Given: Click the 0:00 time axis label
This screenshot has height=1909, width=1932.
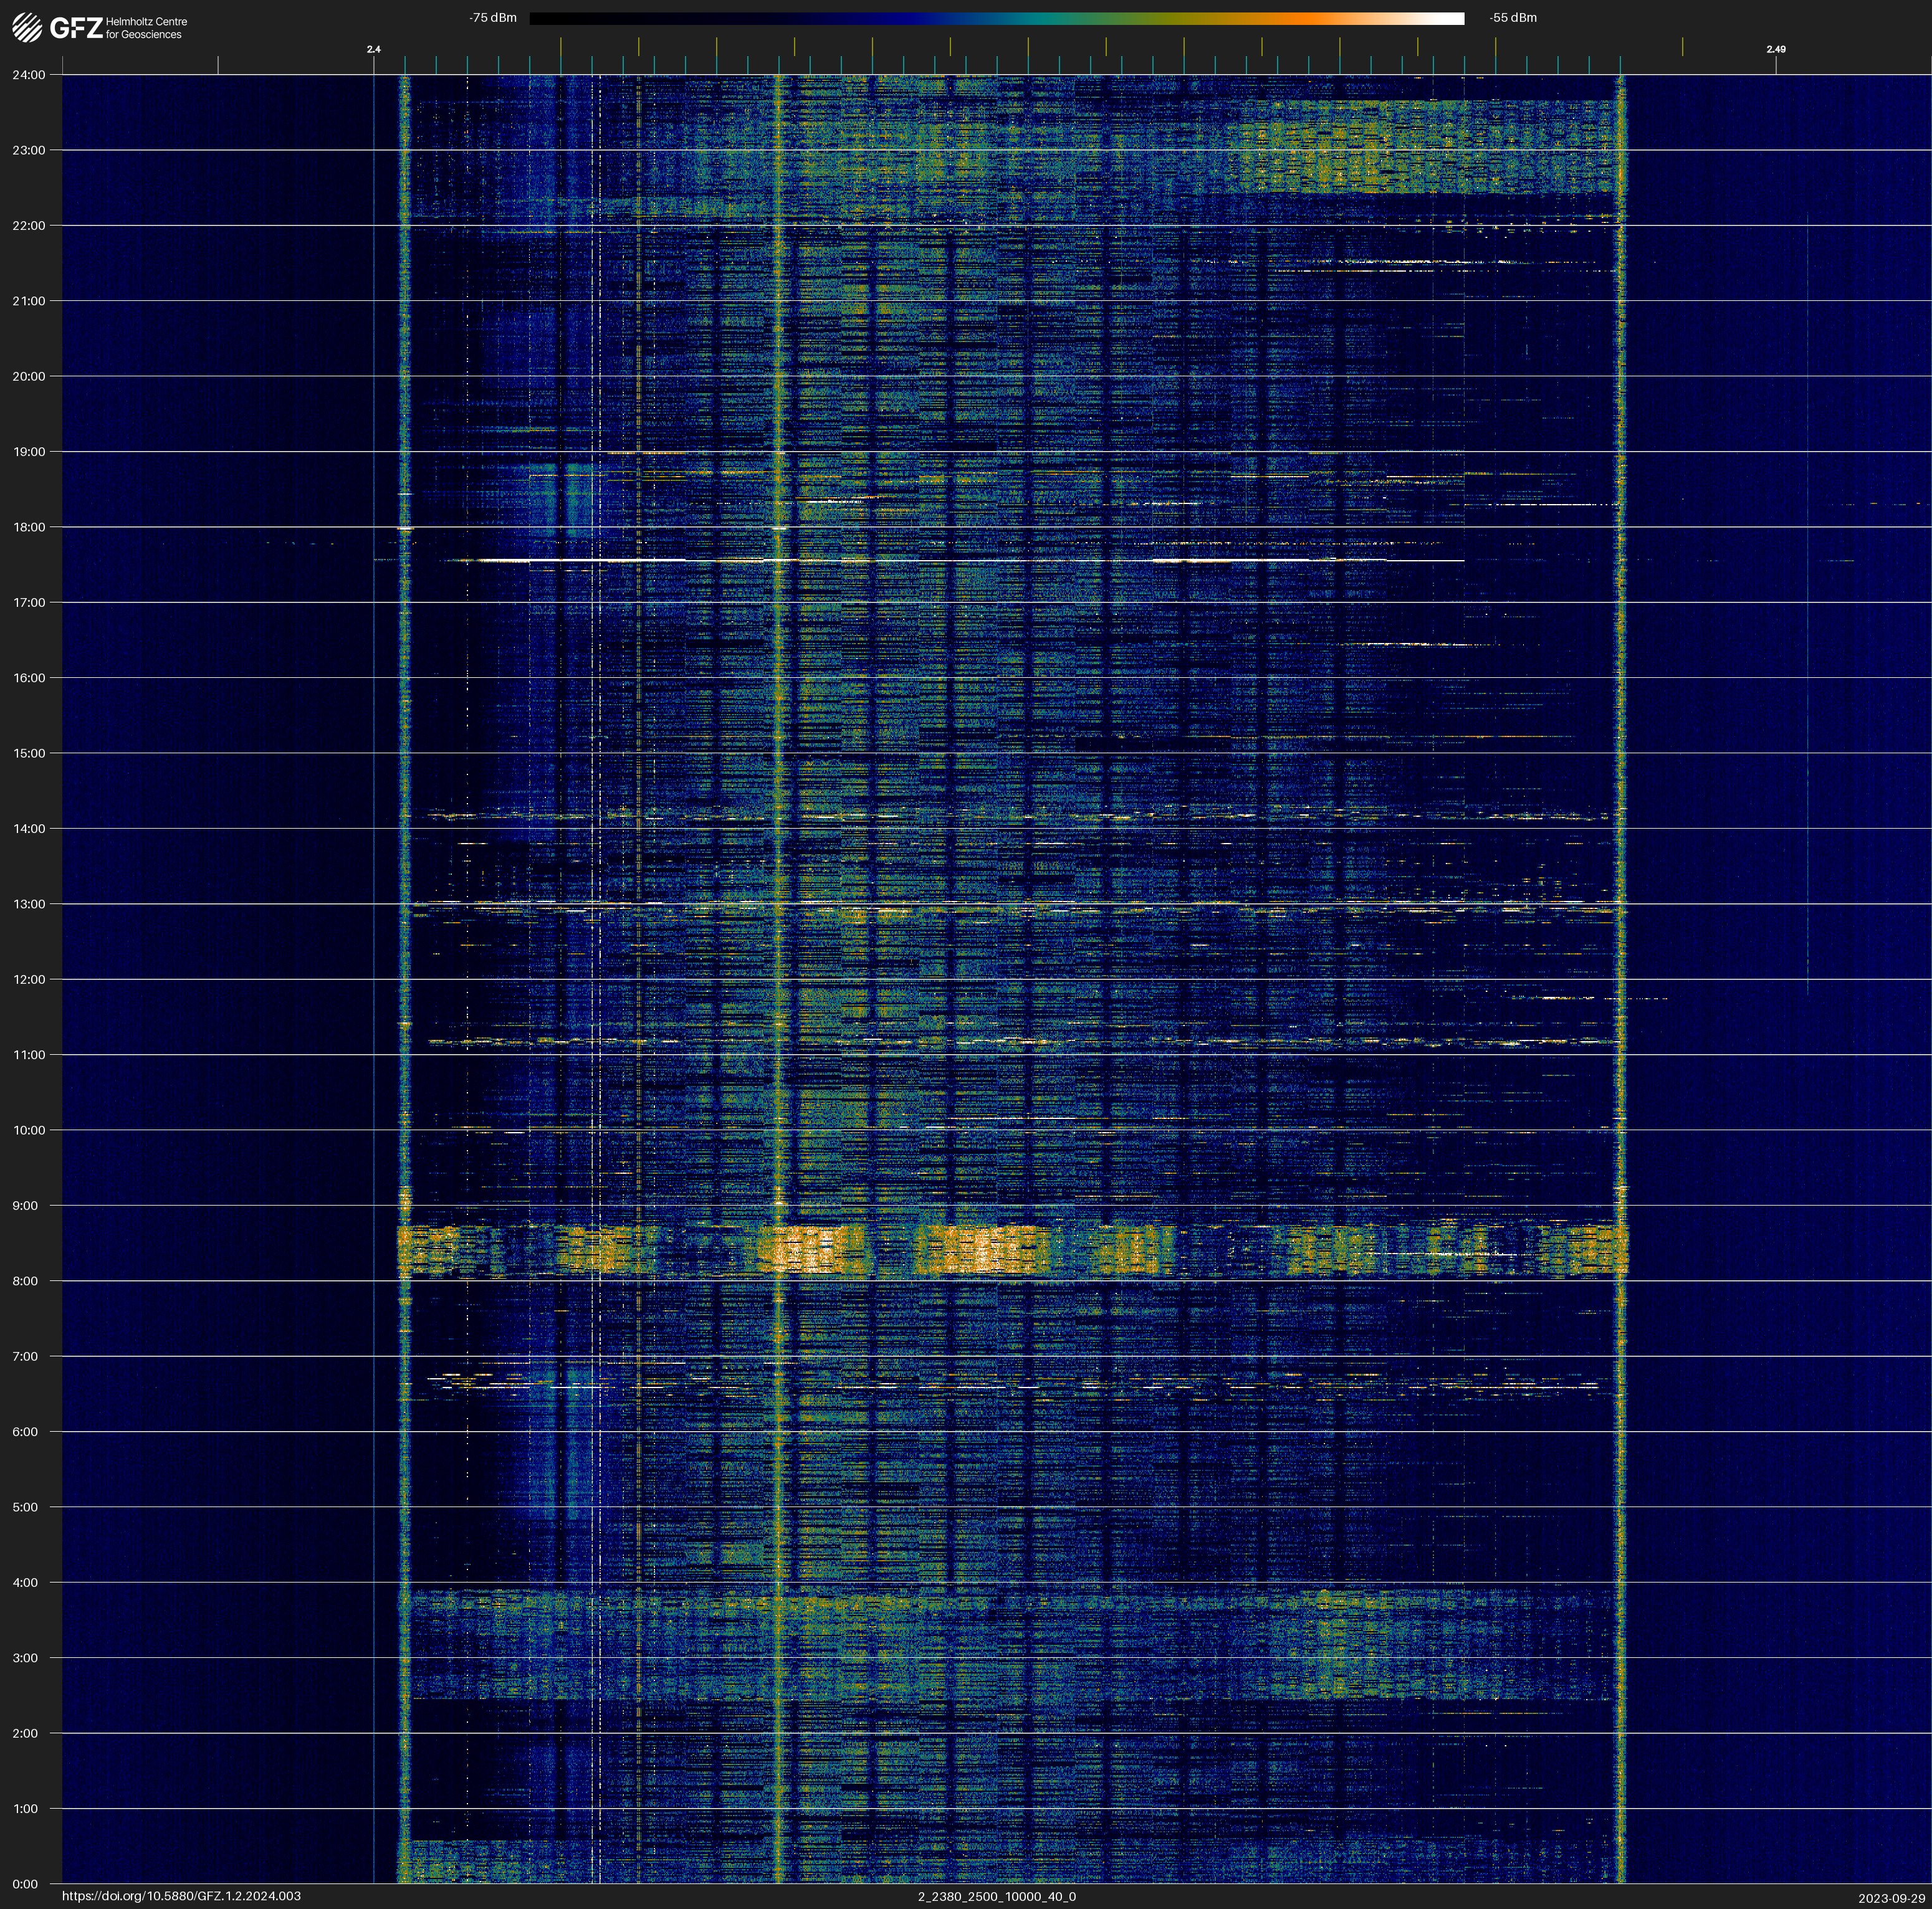Looking at the screenshot, I should pyautogui.click(x=25, y=1884).
